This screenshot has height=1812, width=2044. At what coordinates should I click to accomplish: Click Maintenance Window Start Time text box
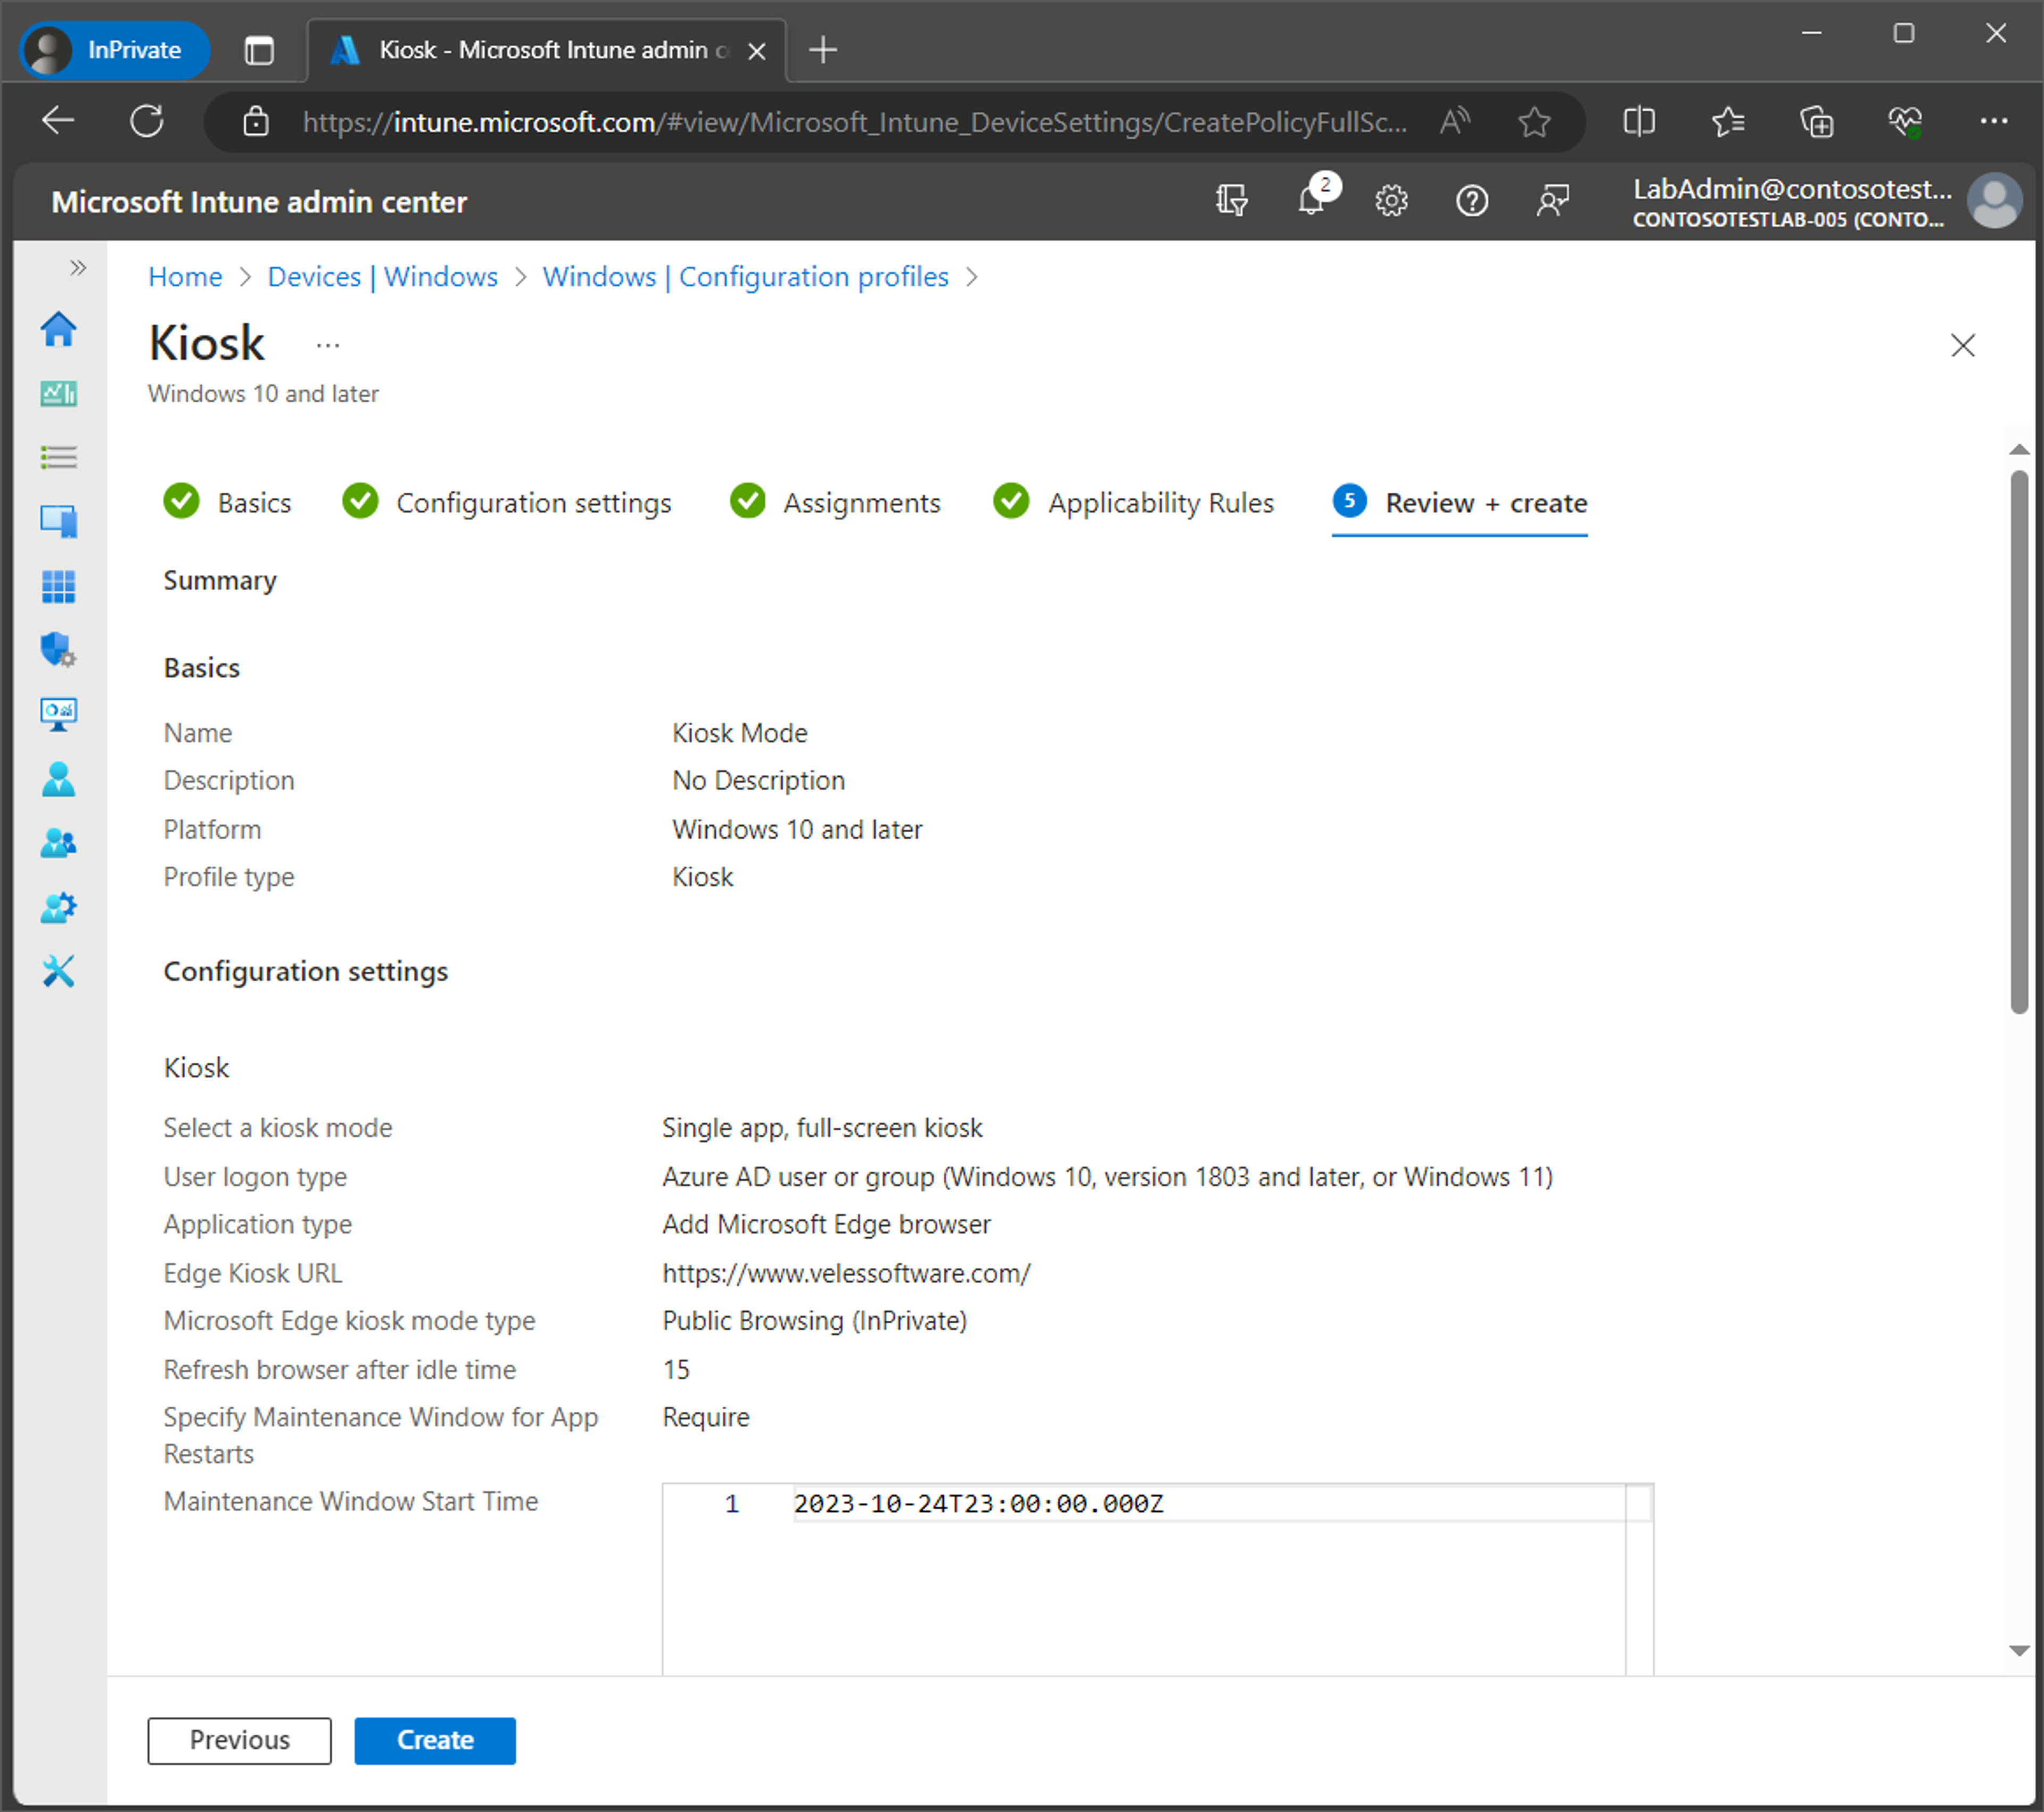[1157, 1580]
